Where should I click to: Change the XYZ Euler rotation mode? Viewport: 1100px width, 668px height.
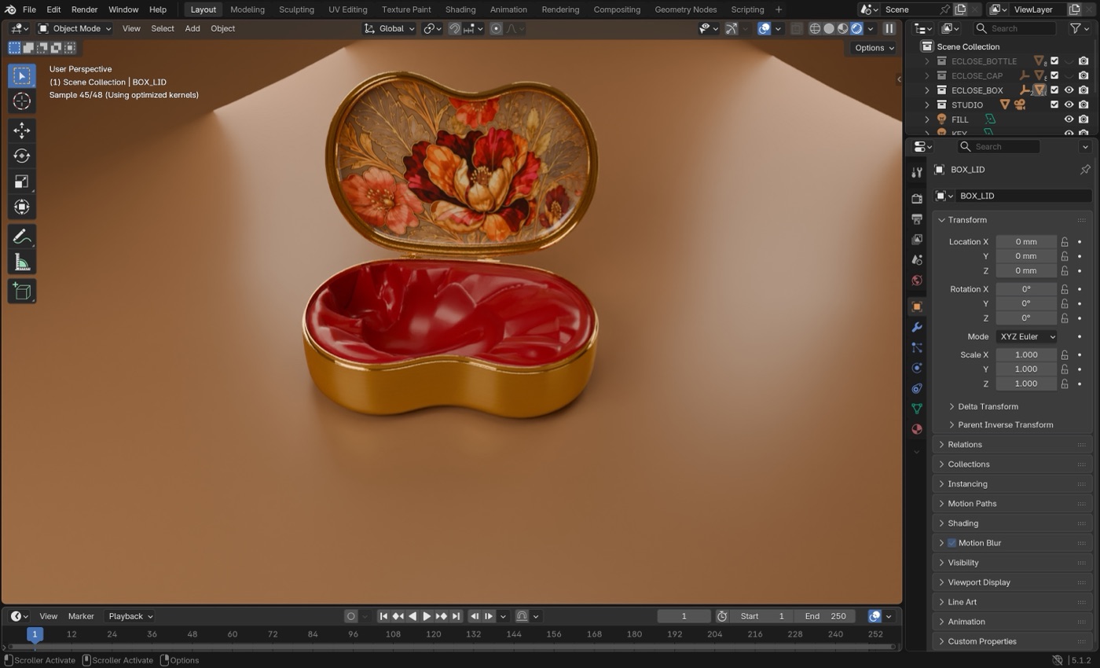[x=1027, y=336]
